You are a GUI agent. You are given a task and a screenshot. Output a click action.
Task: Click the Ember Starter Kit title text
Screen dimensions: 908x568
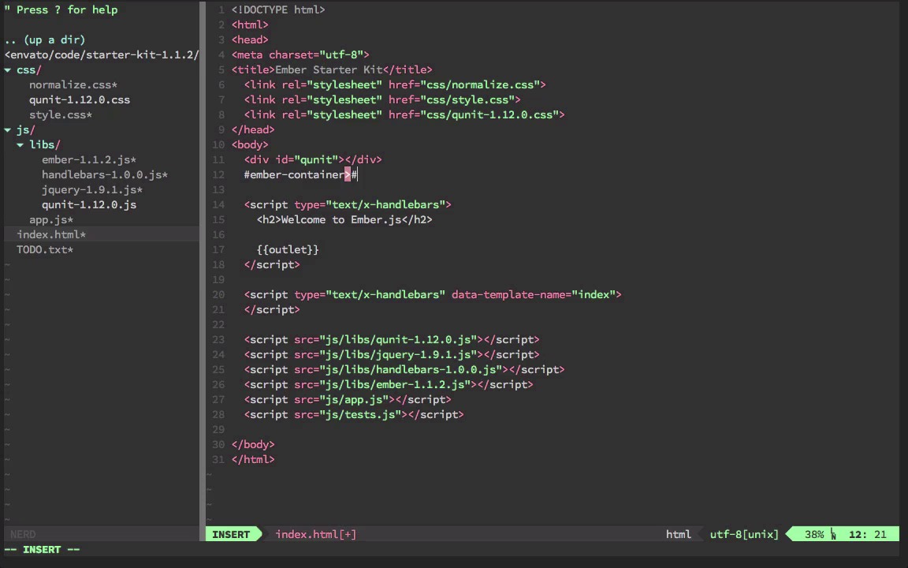point(329,70)
